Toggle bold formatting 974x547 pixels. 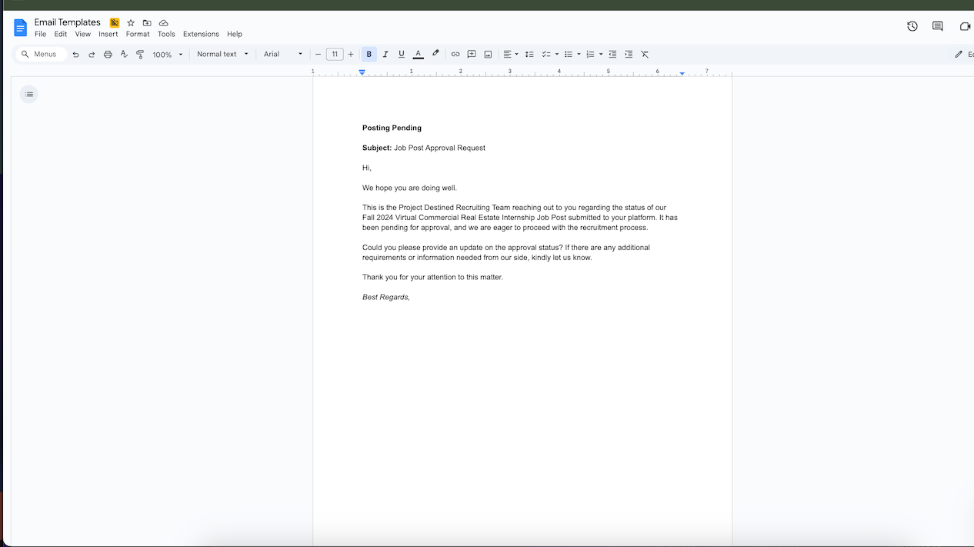369,55
